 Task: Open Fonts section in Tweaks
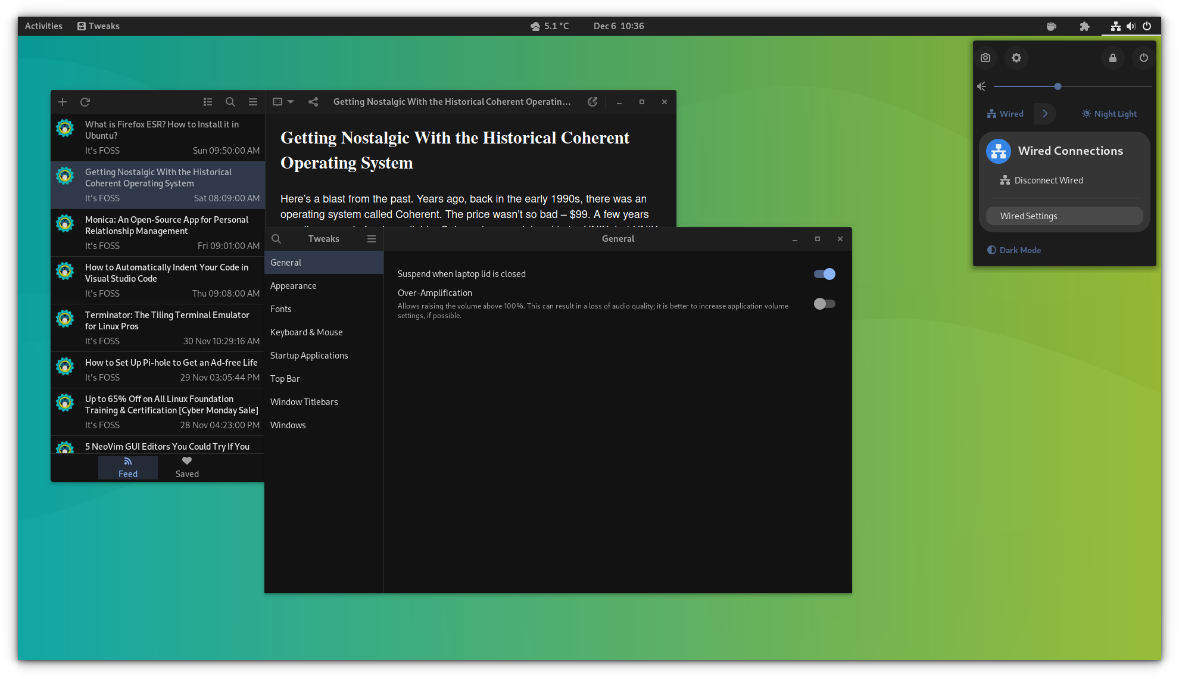(324, 309)
